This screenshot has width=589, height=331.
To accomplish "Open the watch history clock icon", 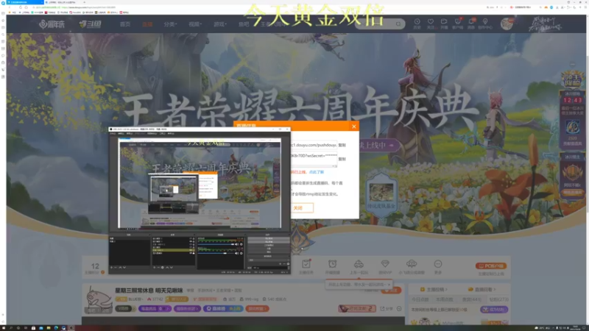I will pyautogui.click(x=417, y=24).
